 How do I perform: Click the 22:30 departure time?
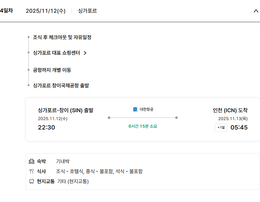46,127
